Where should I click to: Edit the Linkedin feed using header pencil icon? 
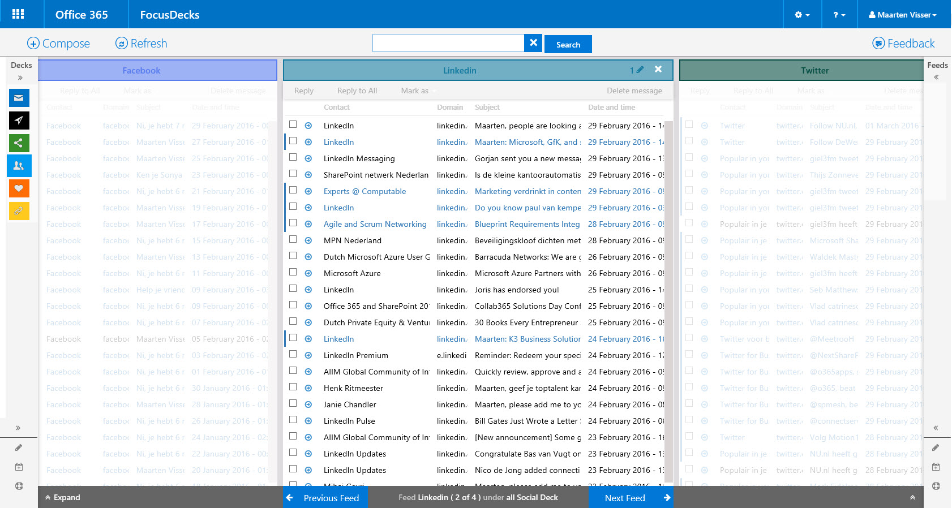(x=640, y=70)
